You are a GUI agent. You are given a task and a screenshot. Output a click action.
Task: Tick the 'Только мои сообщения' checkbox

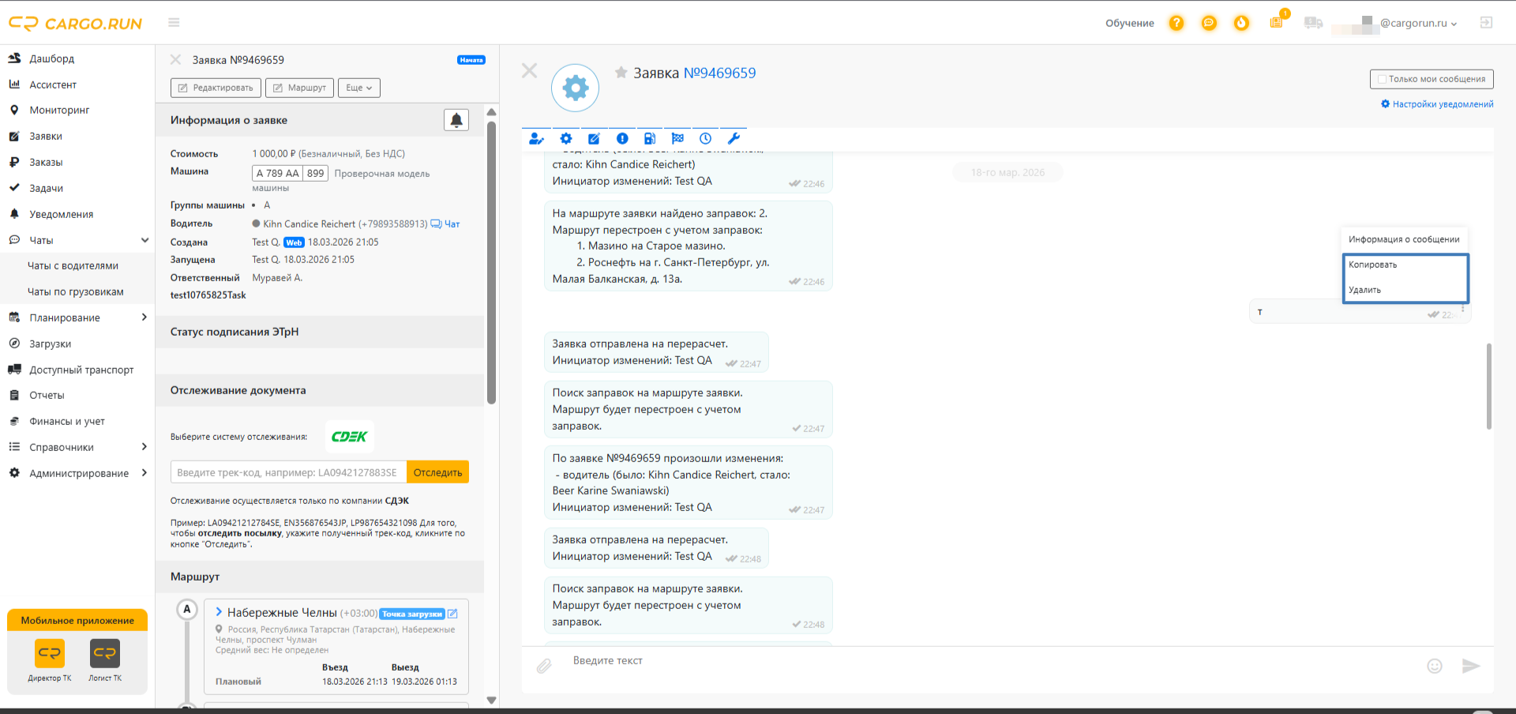click(1382, 79)
